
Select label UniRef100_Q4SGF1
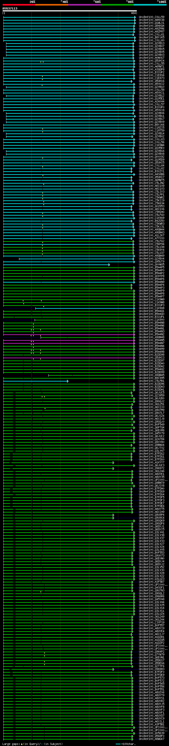(x=152, y=588)
